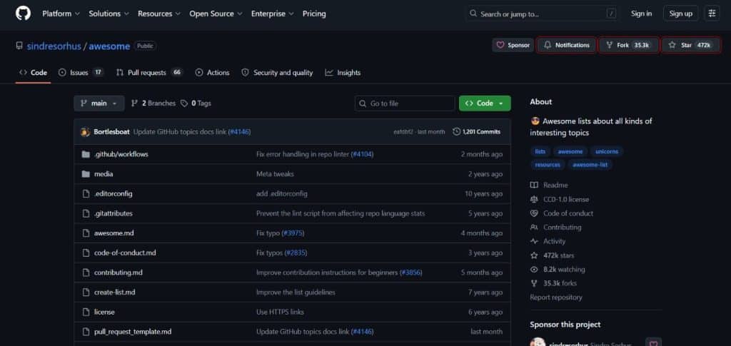This screenshot has width=731, height=346.
Task: Expand the Solutions menu
Action: (x=109, y=14)
